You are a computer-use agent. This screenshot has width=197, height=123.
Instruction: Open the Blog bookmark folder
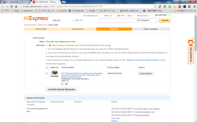click(x=15, y=11)
